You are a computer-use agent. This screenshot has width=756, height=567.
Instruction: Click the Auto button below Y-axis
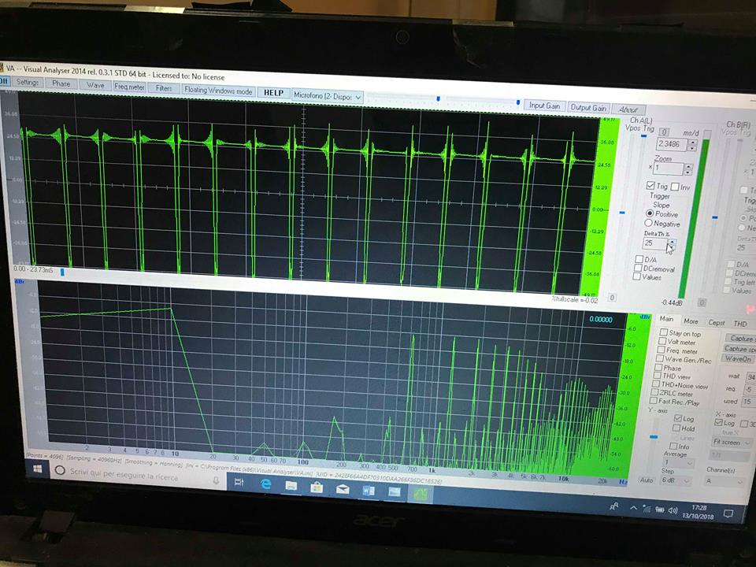click(x=646, y=480)
